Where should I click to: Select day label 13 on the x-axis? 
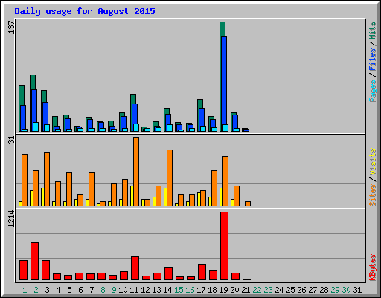pyautogui.click(x=156, y=290)
